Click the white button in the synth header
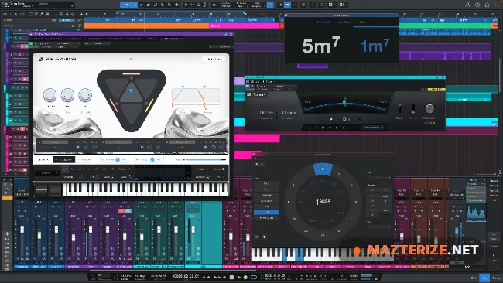503x283 pixels. click(x=214, y=59)
